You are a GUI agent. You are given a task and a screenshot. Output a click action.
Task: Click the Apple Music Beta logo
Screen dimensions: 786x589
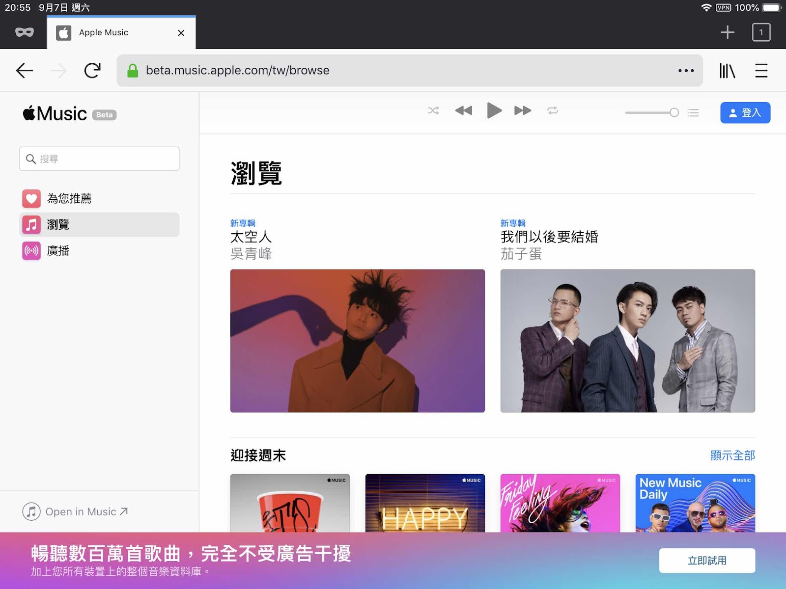(x=69, y=113)
